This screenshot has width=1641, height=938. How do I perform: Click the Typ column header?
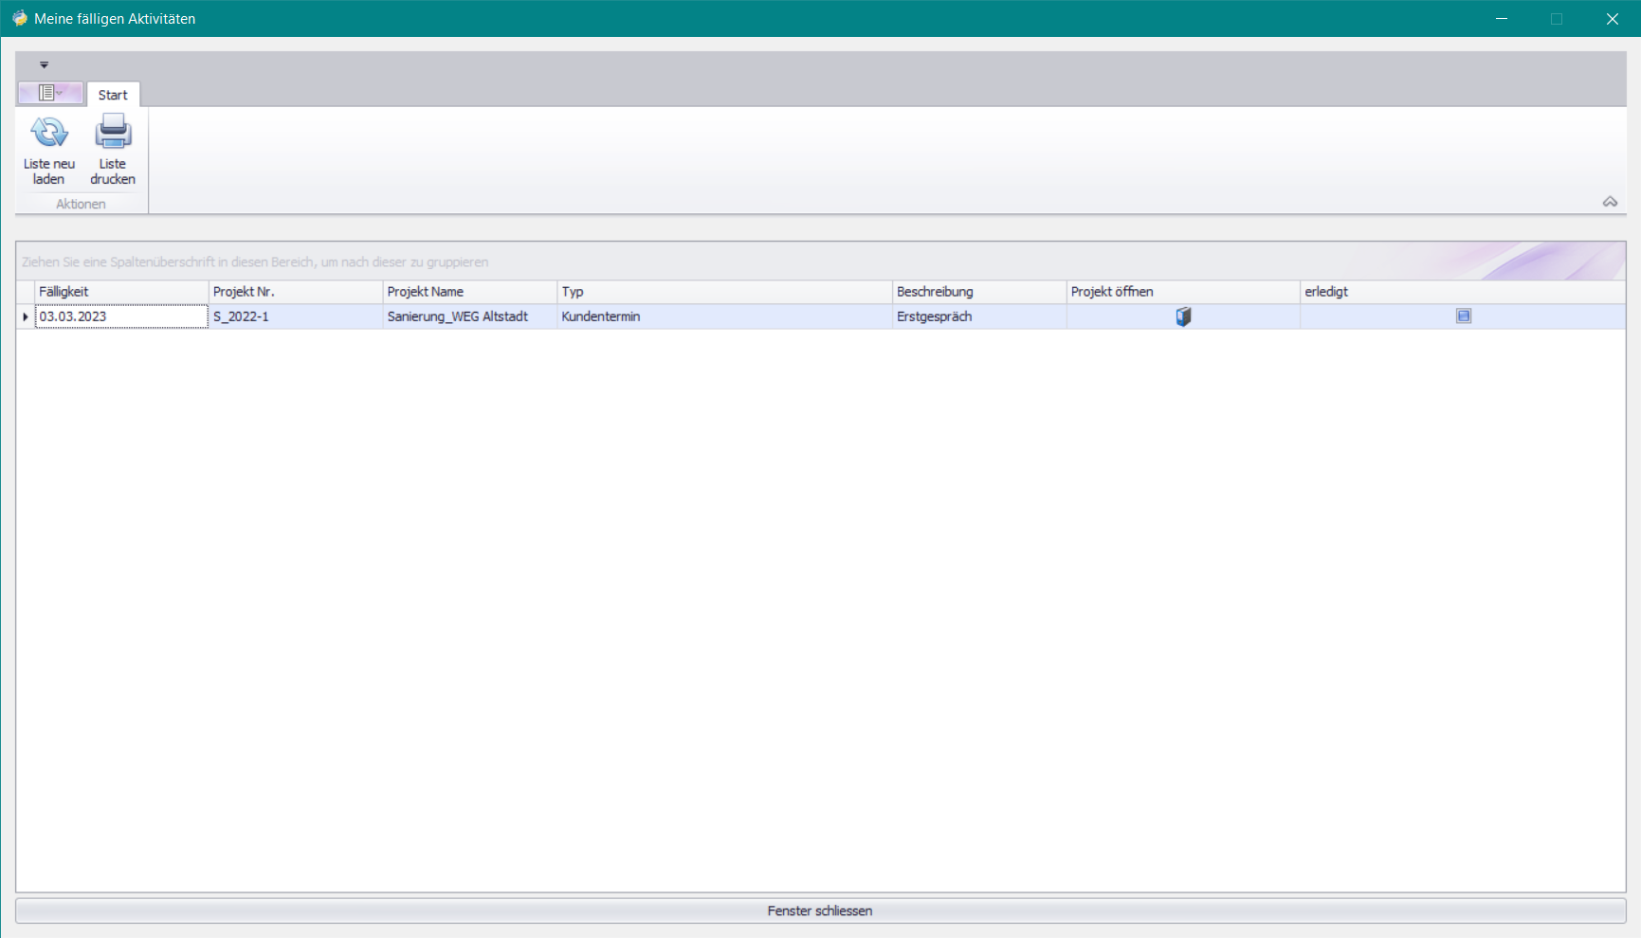coord(723,292)
